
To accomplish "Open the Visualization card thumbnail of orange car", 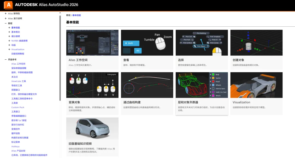I will 256,85.
